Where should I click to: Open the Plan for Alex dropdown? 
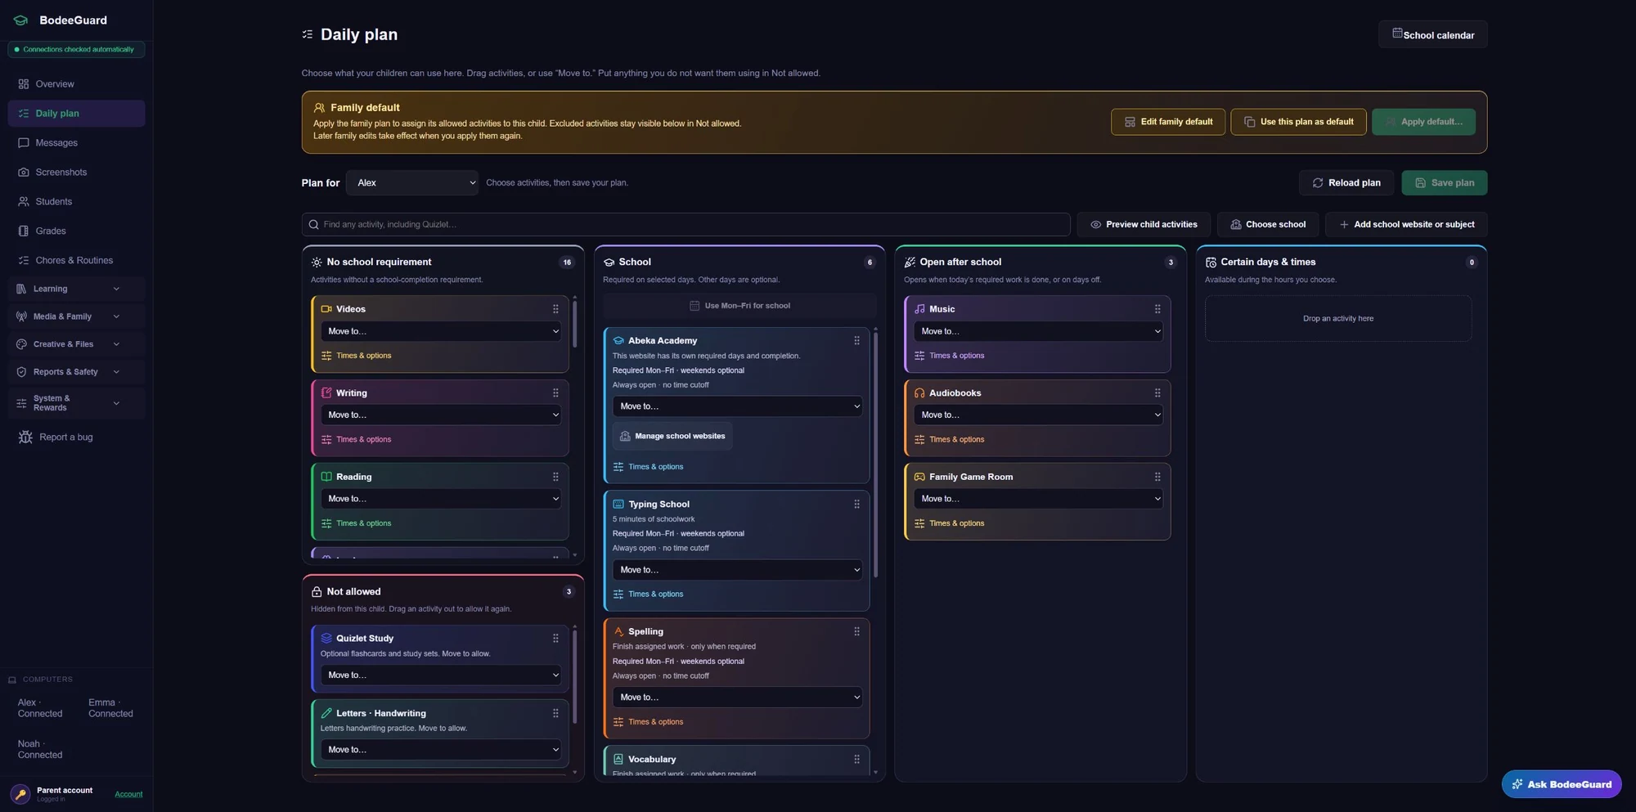[412, 183]
